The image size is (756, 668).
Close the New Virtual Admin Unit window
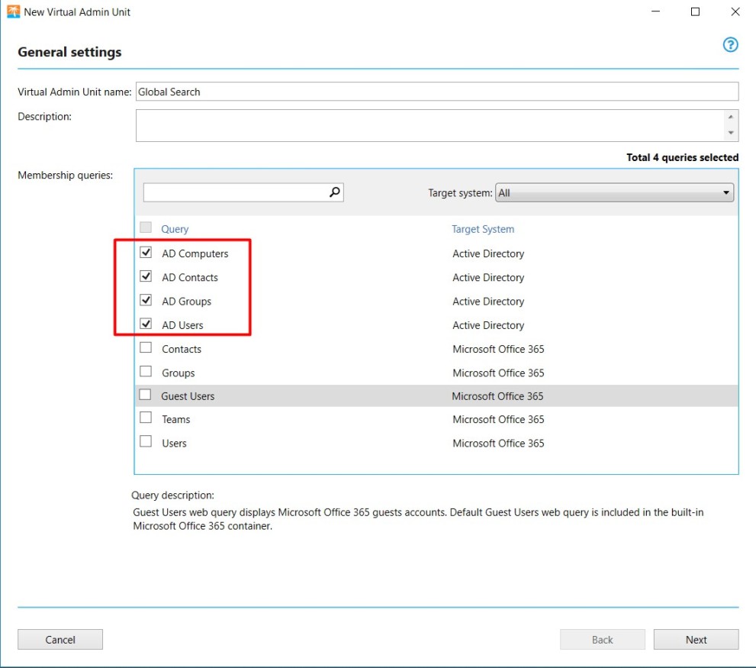click(735, 11)
